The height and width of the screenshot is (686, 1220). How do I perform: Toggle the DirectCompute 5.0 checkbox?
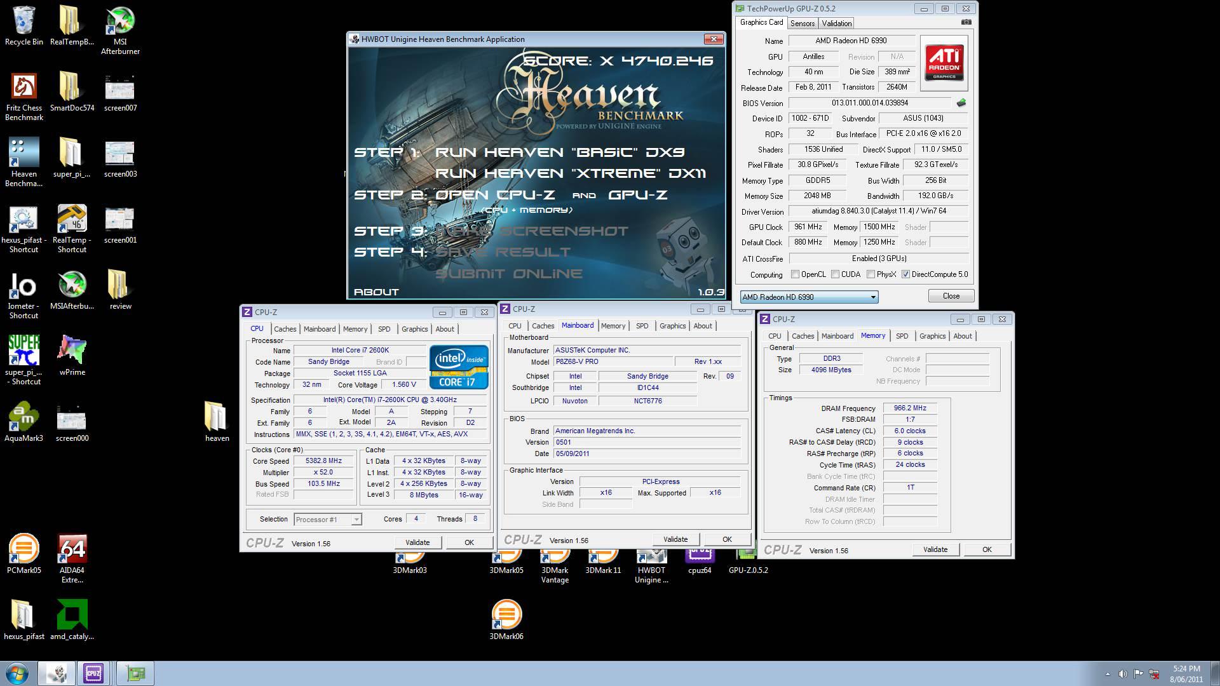[905, 274]
